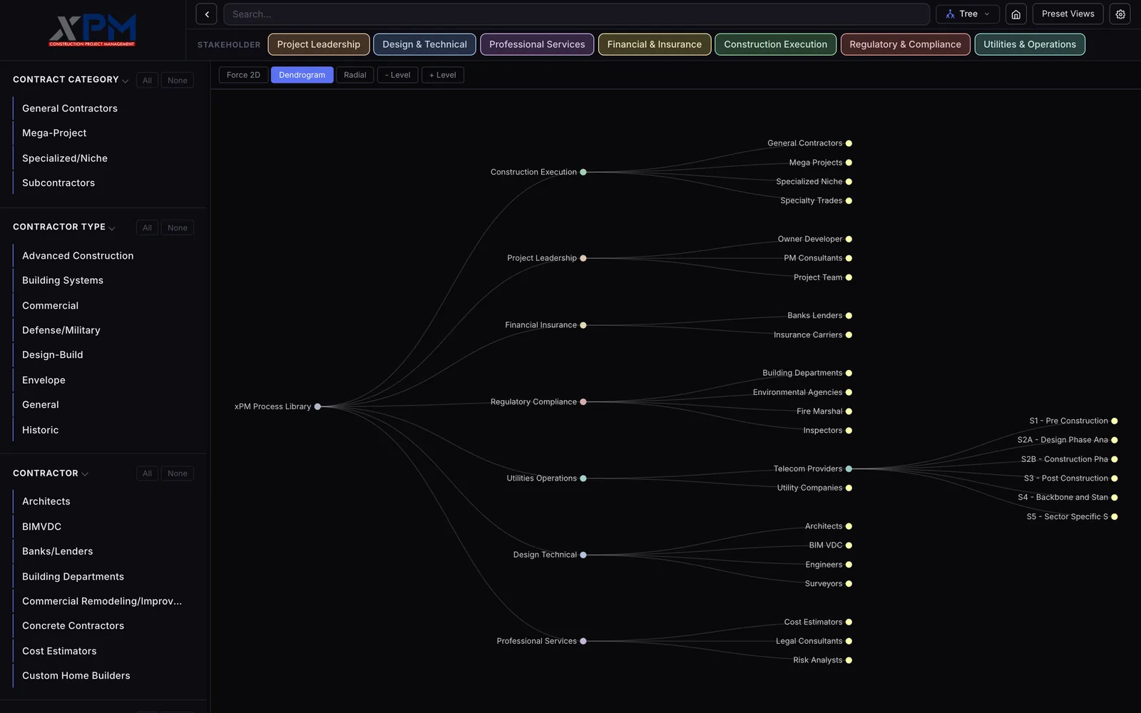Choose Building Systems contractor type
Screen dimensions: 1141x713
click(63, 281)
